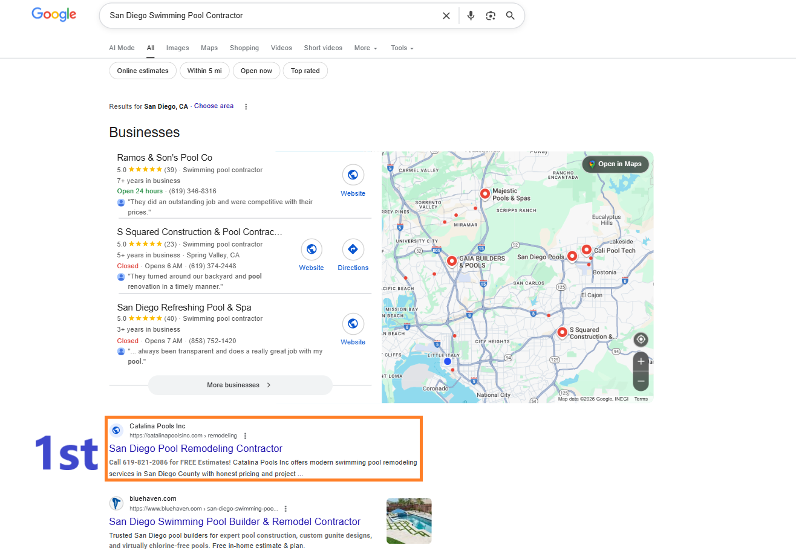Switch to Shopping tab

click(244, 48)
